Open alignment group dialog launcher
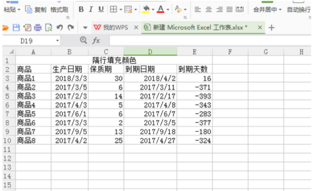Image resolution: width=314 pixels, height=191 pixels. tap(310, 18)
